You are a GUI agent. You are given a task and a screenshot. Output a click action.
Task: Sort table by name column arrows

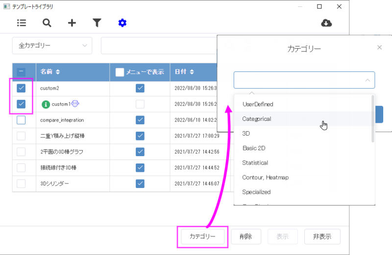[x=58, y=72]
